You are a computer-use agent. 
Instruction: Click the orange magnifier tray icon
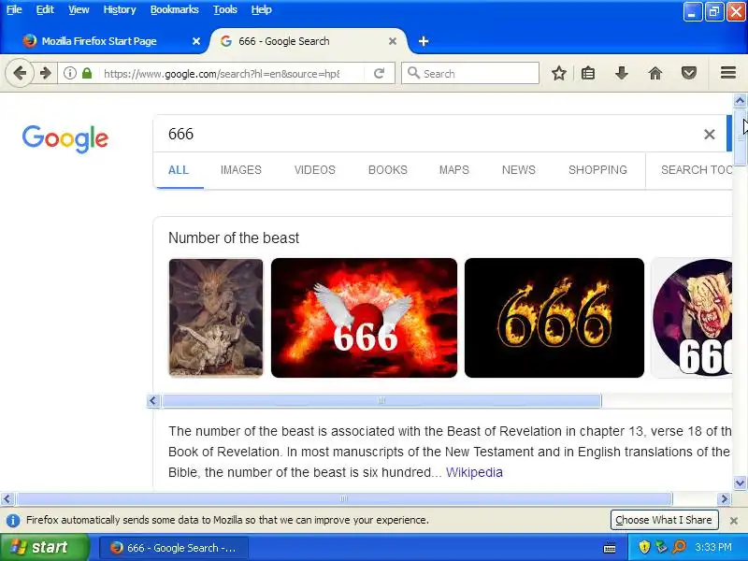click(x=679, y=547)
